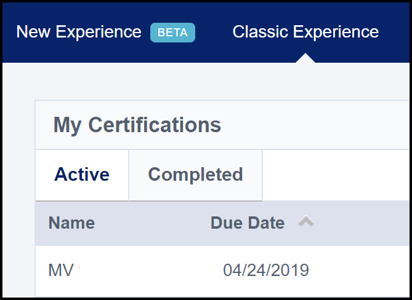Select the Classic Experience view
The width and height of the screenshot is (412, 300).
click(x=305, y=31)
